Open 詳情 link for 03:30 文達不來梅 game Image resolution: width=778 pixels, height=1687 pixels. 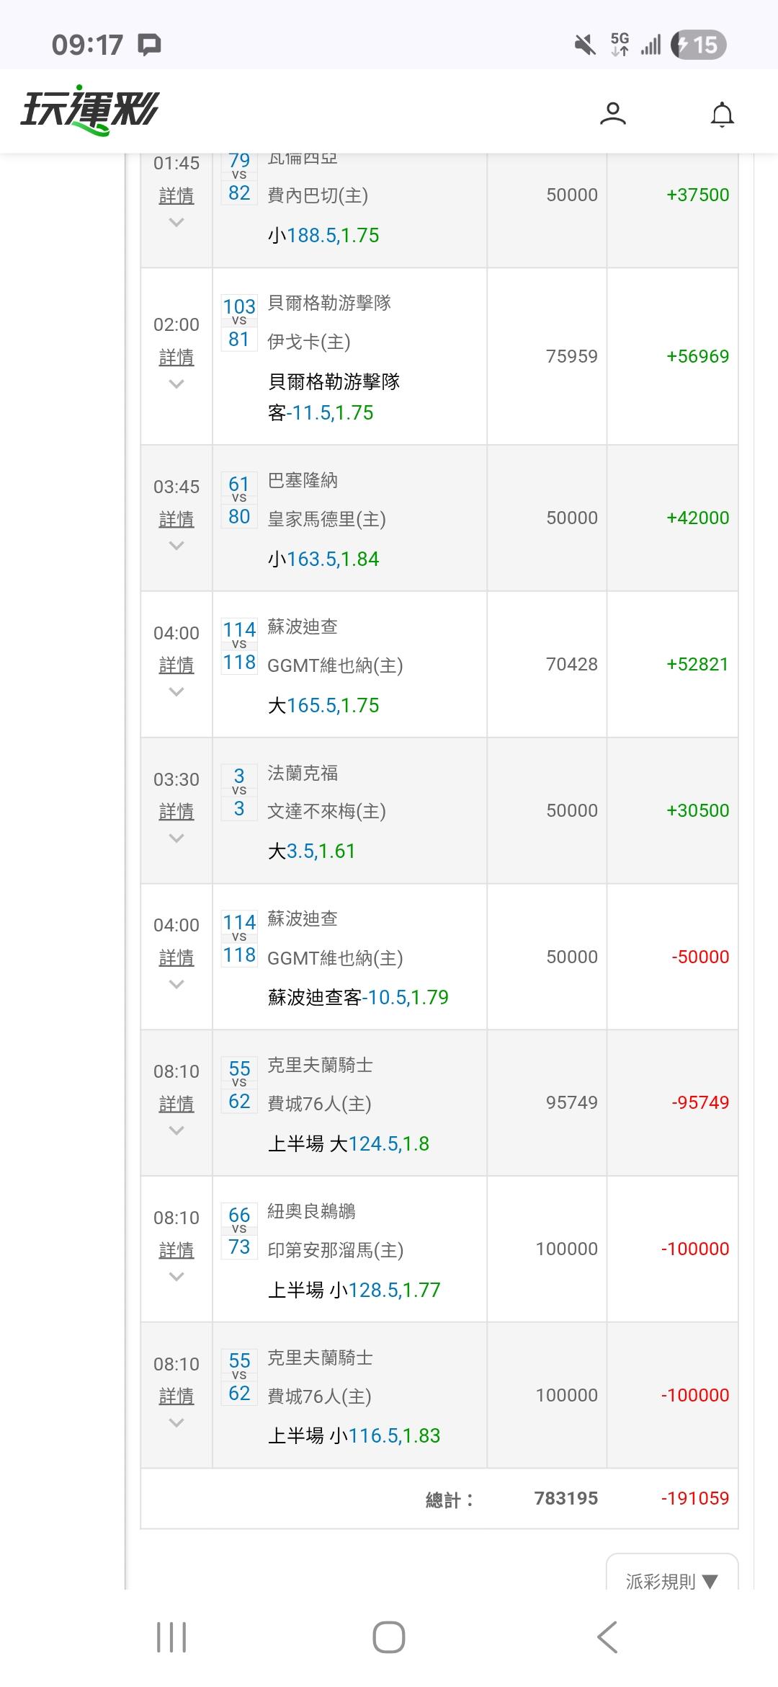[x=176, y=812]
